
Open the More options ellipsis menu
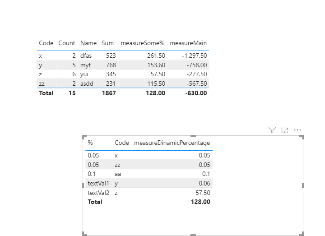[297, 130]
